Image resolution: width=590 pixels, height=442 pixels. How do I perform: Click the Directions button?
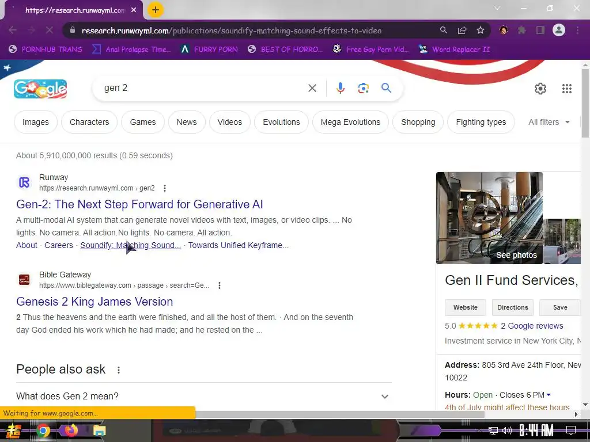coord(512,307)
